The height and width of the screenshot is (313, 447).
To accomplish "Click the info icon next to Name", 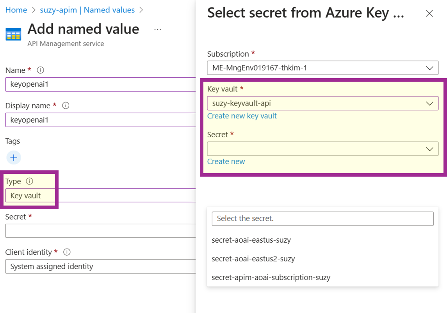I will tap(40, 70).
